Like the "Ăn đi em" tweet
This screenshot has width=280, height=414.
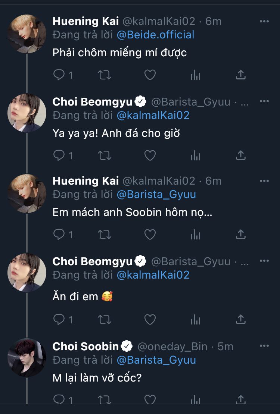click(150, 319)
